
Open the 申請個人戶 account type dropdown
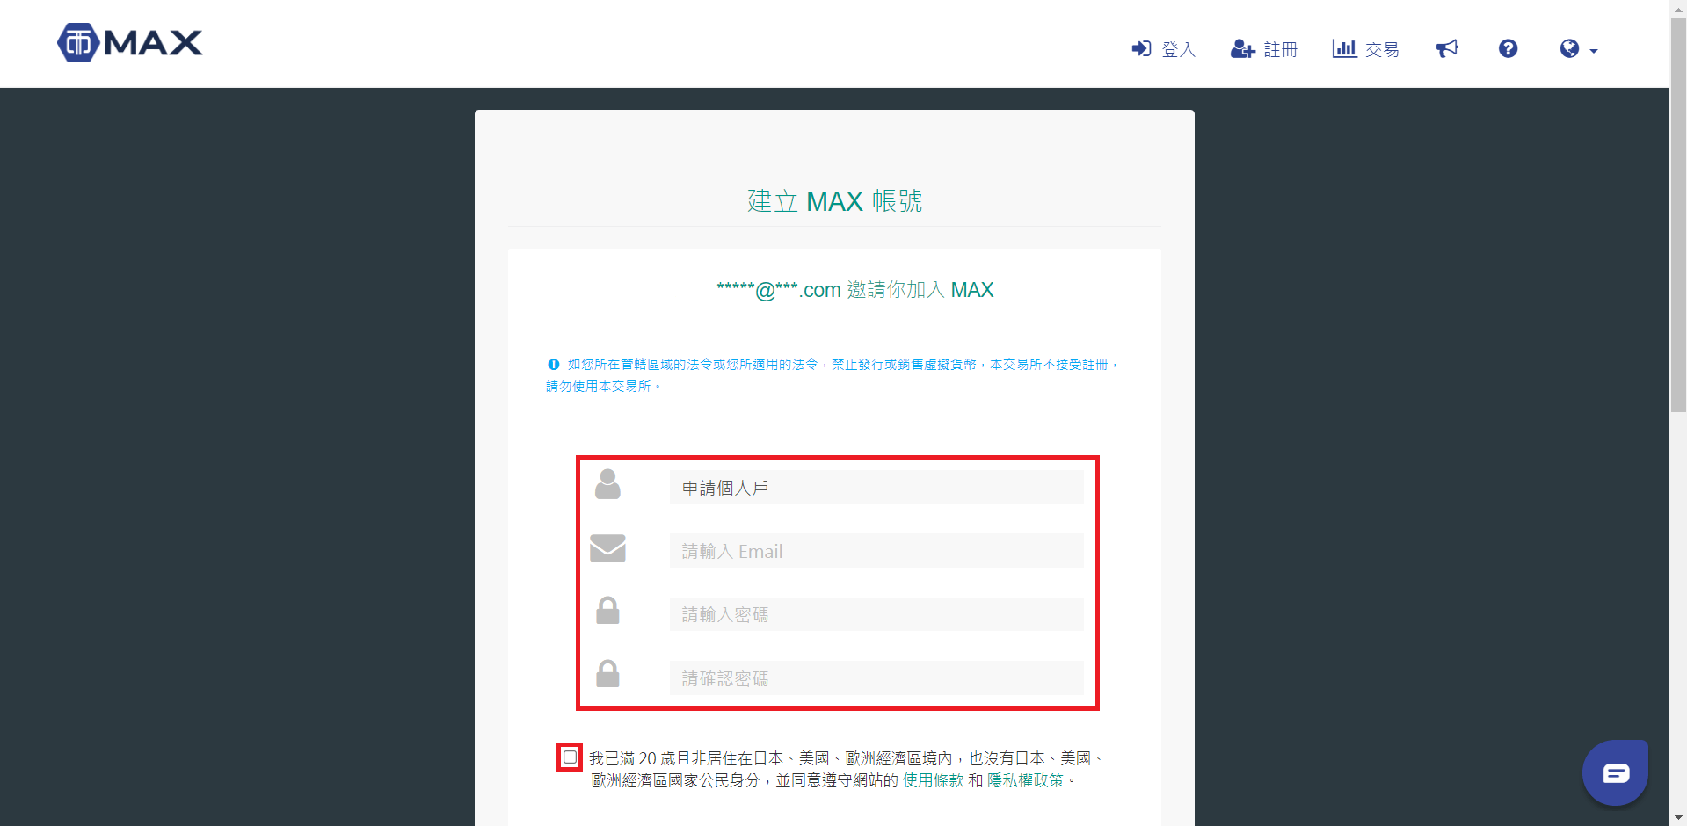coord(876,487)
